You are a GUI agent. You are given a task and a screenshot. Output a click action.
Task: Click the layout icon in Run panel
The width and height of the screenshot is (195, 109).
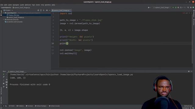pos(4,84)
